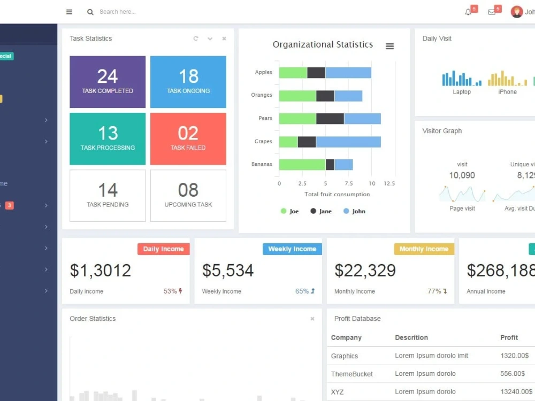Select the 24 Task Completed tile

tap(108, 82)
